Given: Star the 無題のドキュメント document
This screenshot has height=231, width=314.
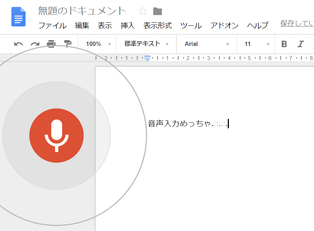Looking at the screenshot, I should coord(143,11).
